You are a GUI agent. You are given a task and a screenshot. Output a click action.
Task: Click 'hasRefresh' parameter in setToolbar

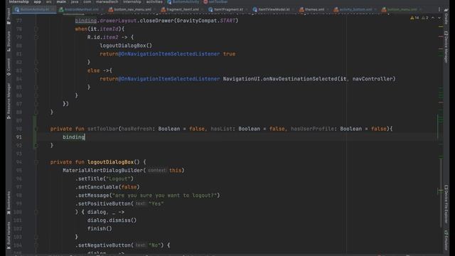tap(136, 129)
